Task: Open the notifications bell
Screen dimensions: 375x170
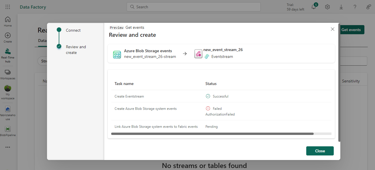Action: click(x=314, y=7)
